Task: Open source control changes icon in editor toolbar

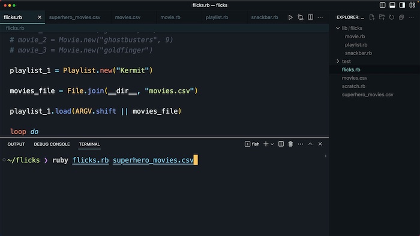Action: (301, 17)
